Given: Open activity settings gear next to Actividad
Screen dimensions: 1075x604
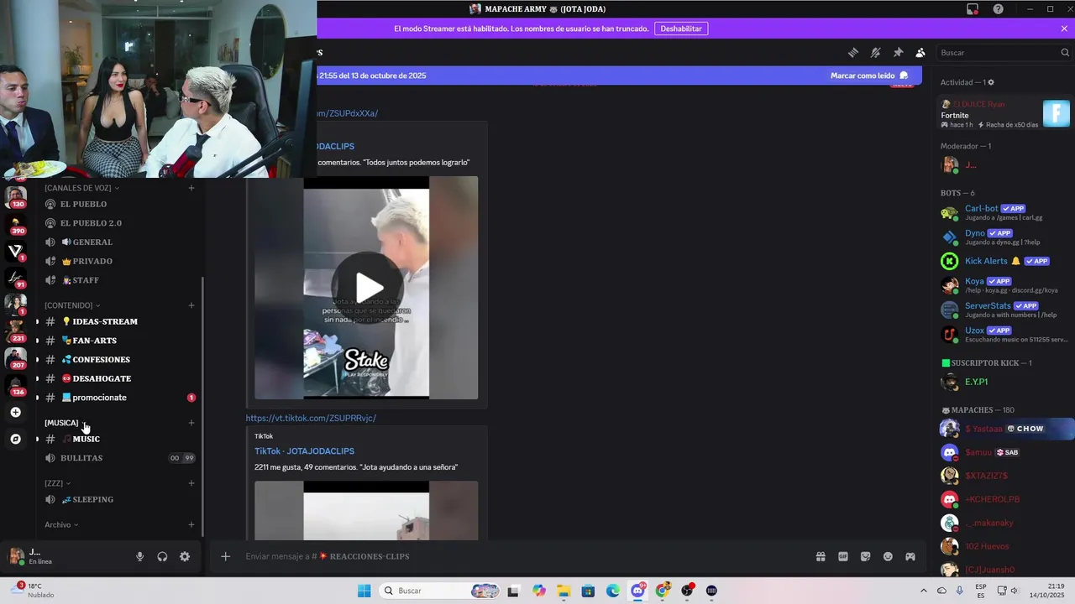Looking at the screenshot, I should [x=991, y=82].
